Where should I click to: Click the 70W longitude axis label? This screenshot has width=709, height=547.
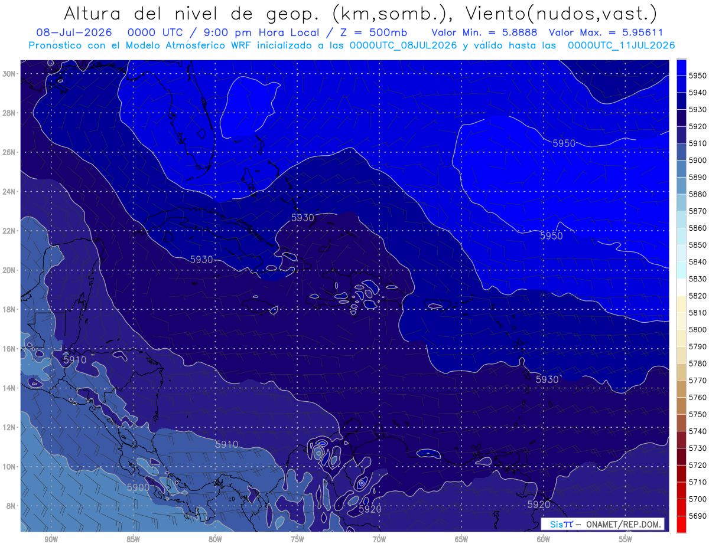point(379,539)
